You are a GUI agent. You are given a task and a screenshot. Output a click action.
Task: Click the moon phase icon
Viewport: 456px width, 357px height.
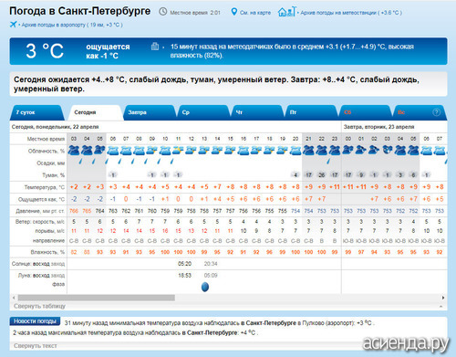click(x=205, y=287)
